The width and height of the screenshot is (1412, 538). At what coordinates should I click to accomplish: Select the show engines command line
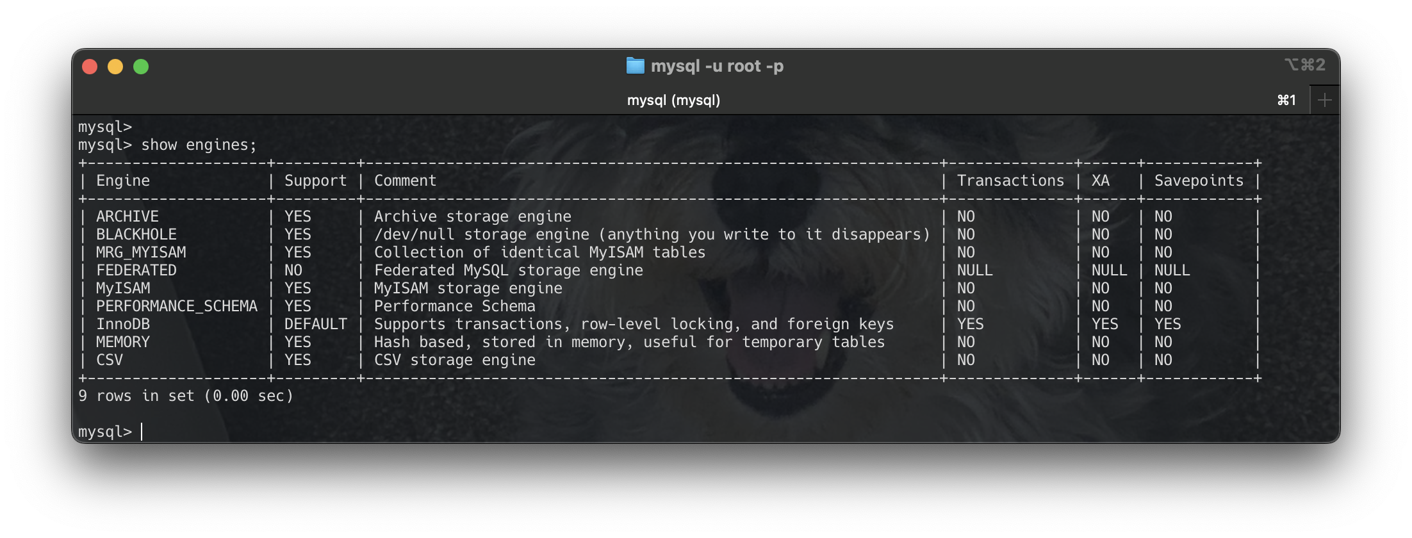click(x=199, y=144)
